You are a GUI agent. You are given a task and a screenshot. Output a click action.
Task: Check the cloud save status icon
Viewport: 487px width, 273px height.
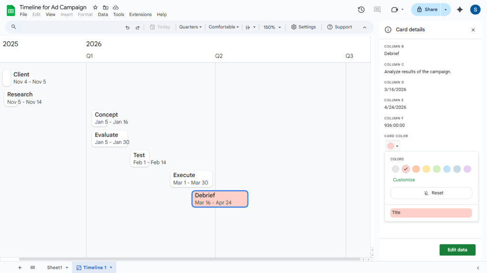pyautogui.click(x=116, y=8)
